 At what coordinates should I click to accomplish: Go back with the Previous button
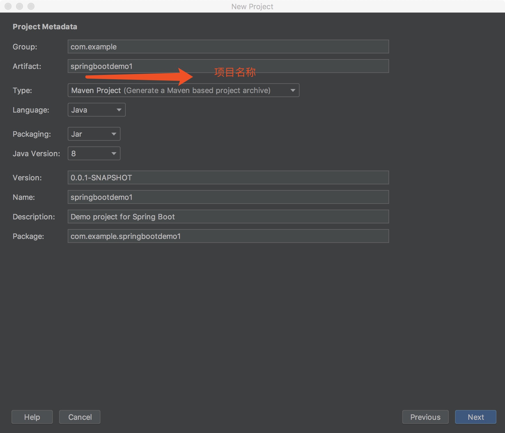tap(425, 417)
